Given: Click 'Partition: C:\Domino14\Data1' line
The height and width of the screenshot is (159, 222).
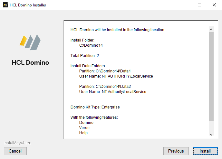Looking at the screenshot, I should [105, 71].
